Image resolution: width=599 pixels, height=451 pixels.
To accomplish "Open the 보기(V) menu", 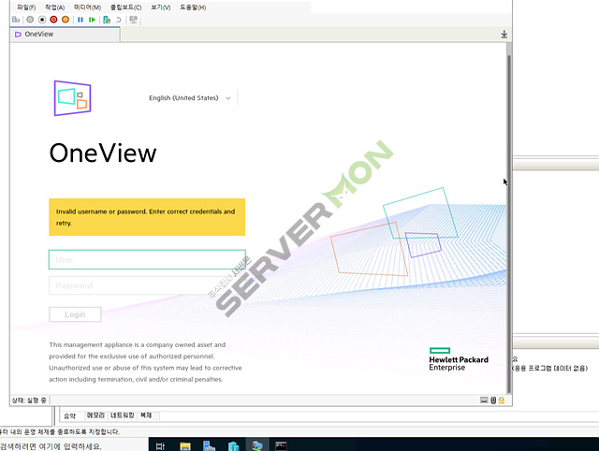I will (160, 7).
